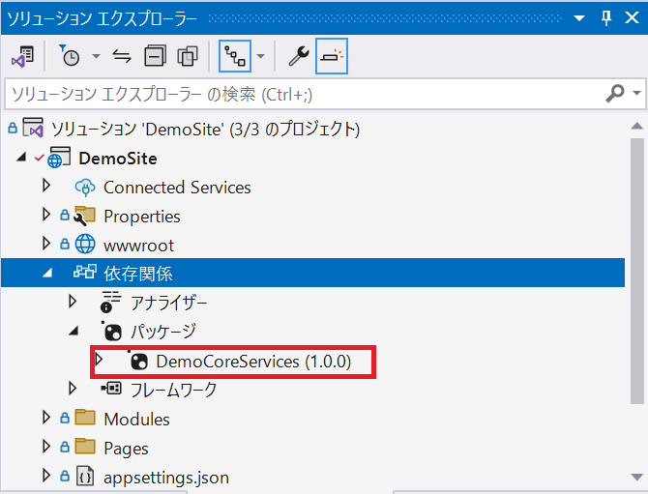Click the scroll down arrow of tree
Screen dimensions: 648x494
[636, 477]
